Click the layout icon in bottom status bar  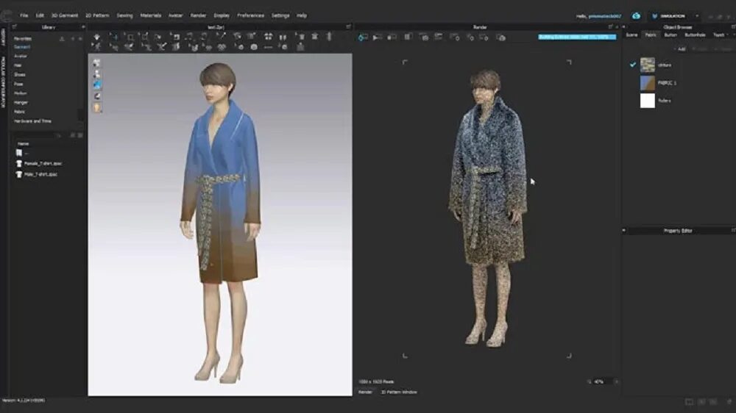pos(689,402)
